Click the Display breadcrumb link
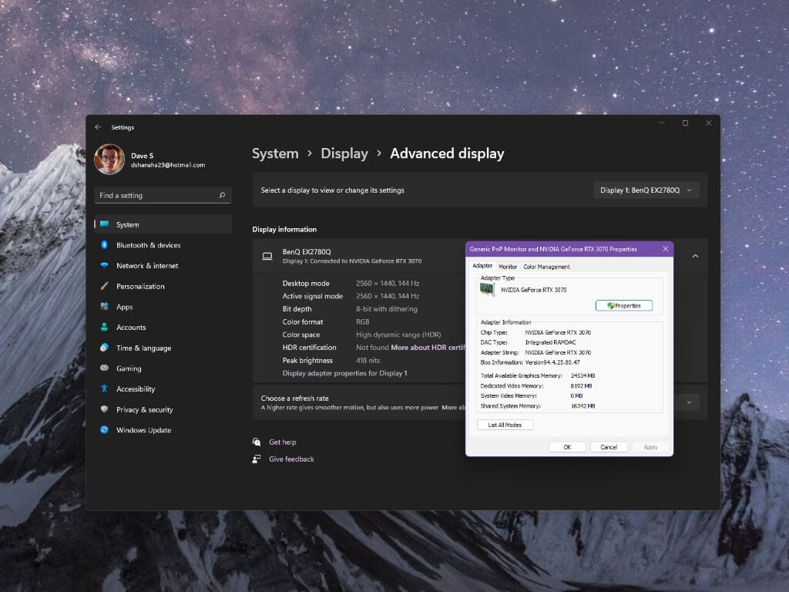789x592 pixels. [x=344, y=153]
